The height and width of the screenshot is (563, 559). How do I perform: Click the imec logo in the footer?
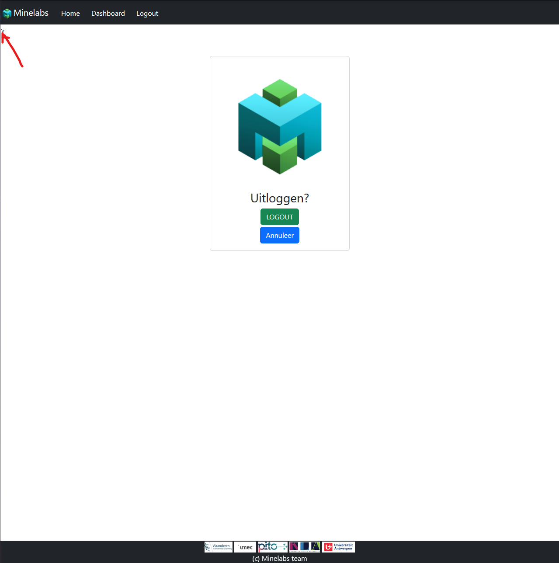point(245,547)
